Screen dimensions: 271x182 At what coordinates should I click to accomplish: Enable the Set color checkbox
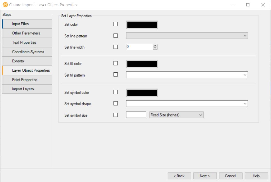(115, 24)
